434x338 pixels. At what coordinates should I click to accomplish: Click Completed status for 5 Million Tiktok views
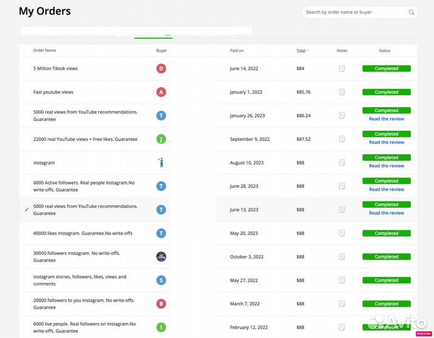coord(386,69)
